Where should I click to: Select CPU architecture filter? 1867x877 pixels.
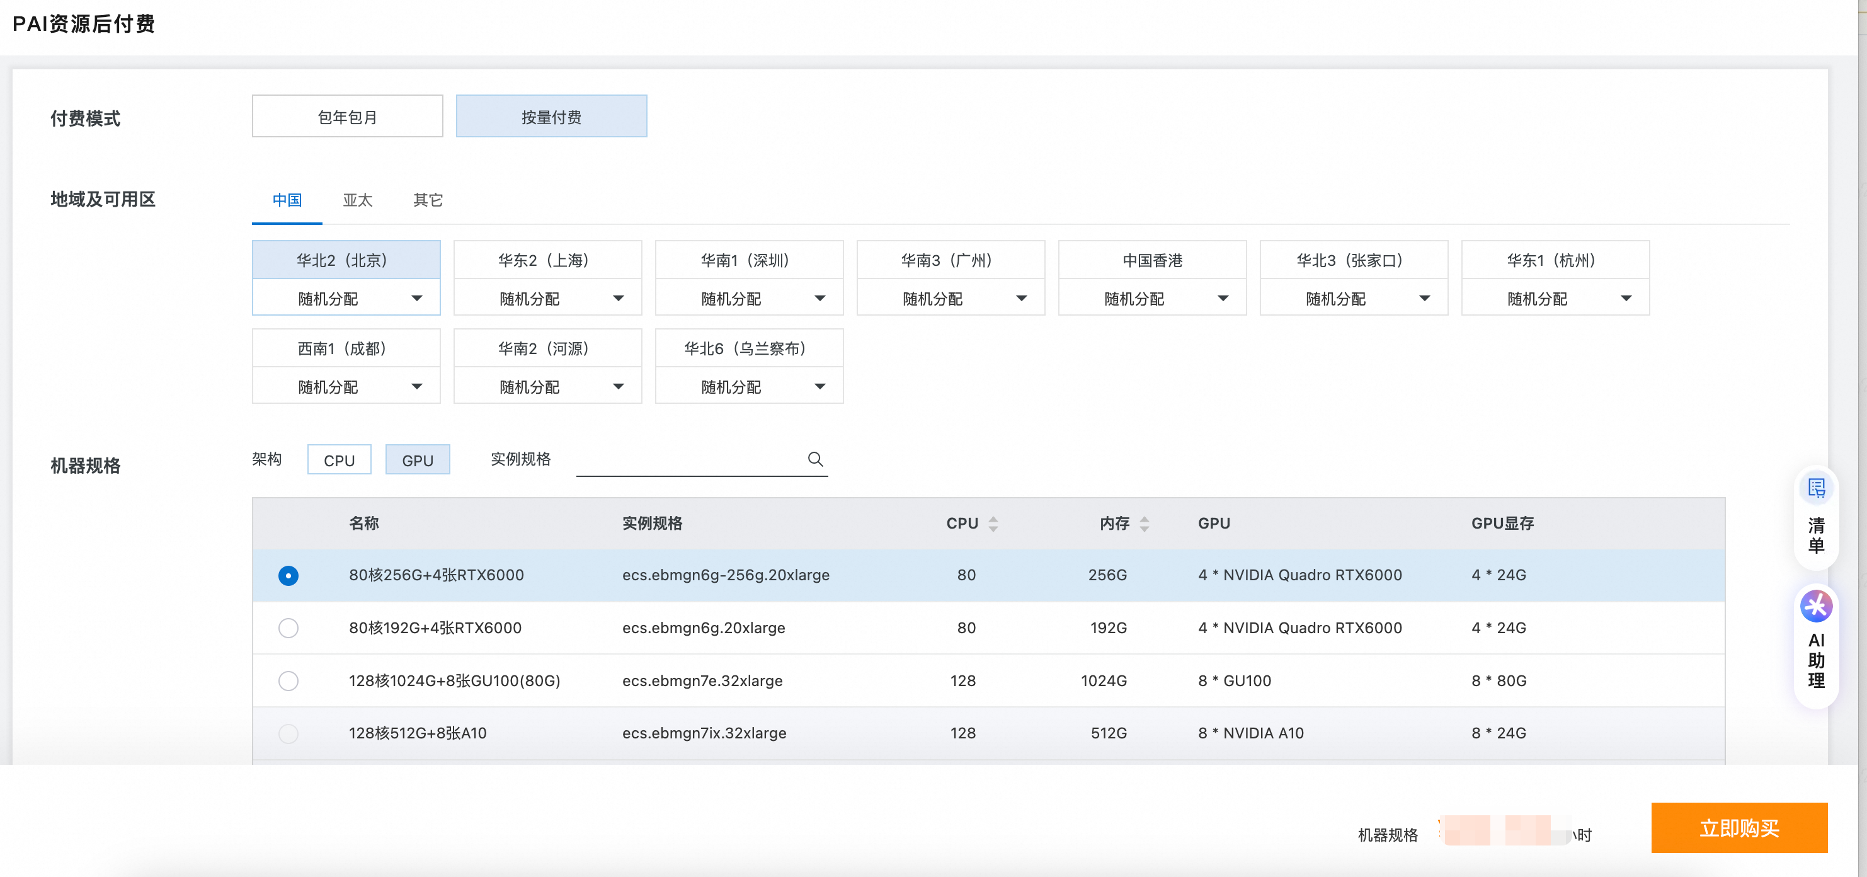click(x=339, y=461)
